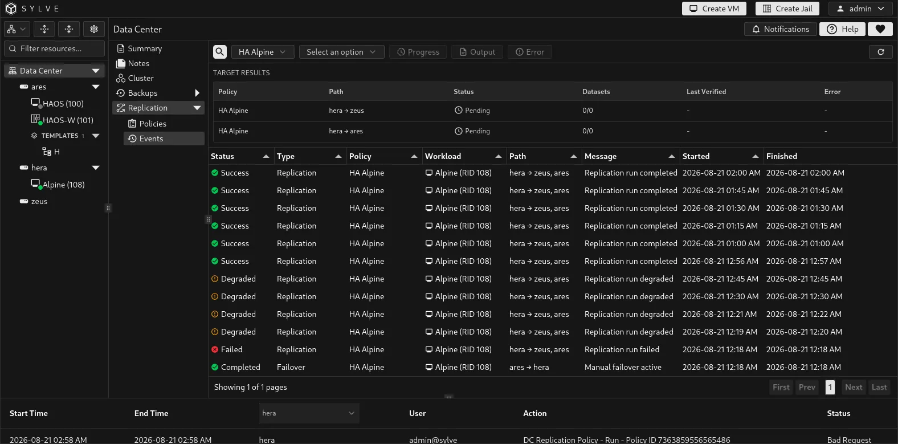Open the Help button

(x=843, y=29)
